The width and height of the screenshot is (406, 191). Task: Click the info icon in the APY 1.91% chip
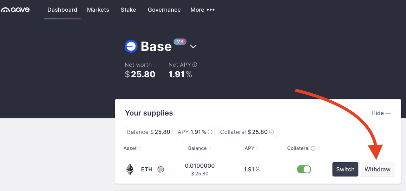tap(210, 132)
